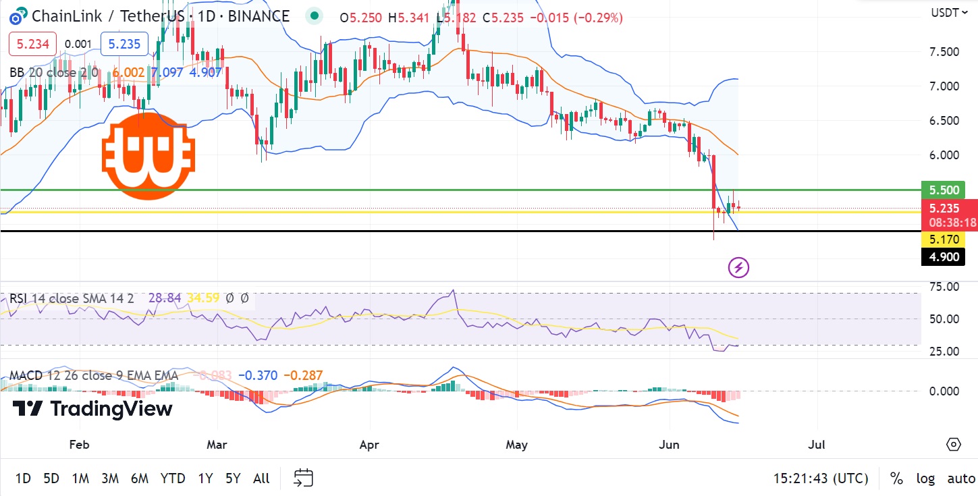Select the RSI 14 close SMA 14 2 legend
Image resolution: width=978 pixels, height=496 pixels.
click(72, 298)
